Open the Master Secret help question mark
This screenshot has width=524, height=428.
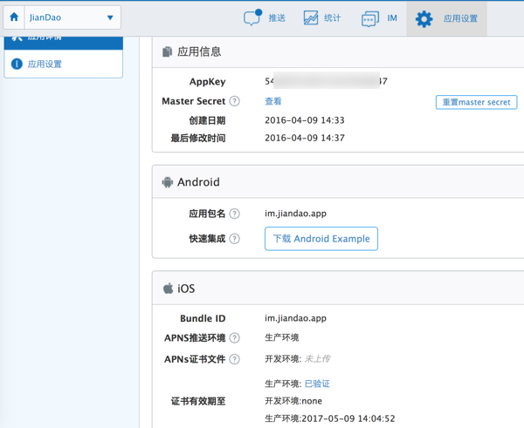(x=235, y=101)
